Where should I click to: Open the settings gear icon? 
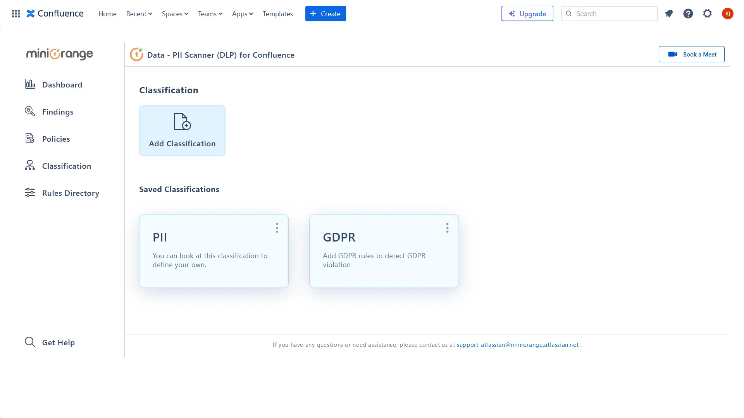pos(708,14)
